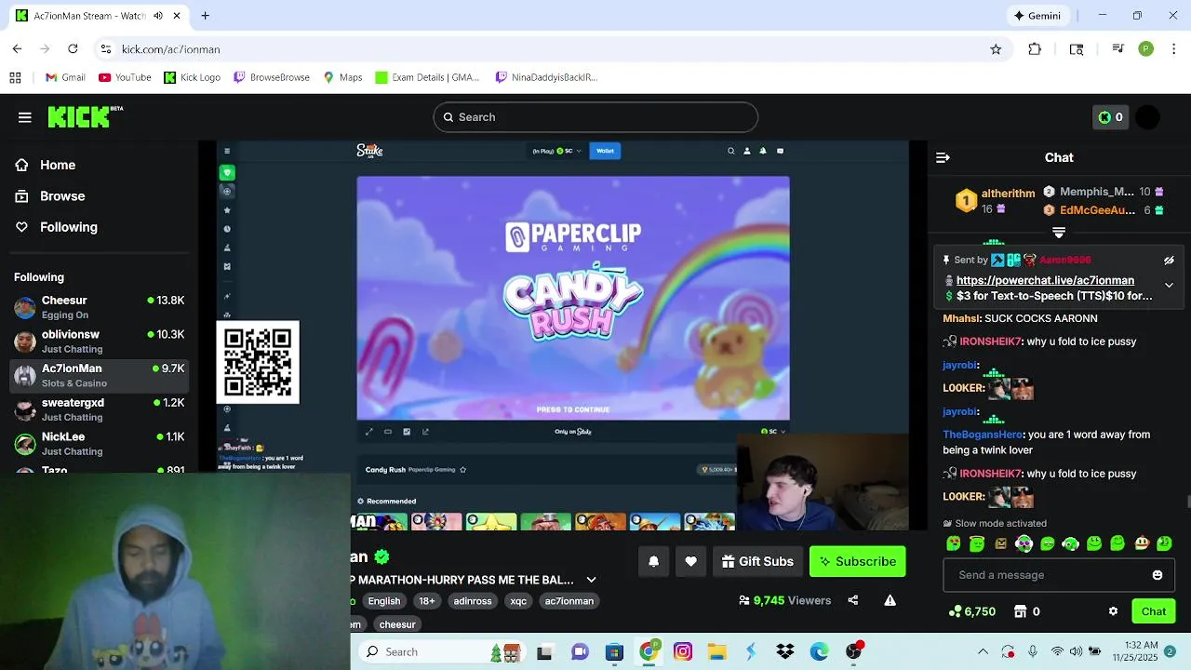This screenshot has height=670, width=1191.
Task: Insert the orange-hat quick emote
Action: (x=1142, y=543)
